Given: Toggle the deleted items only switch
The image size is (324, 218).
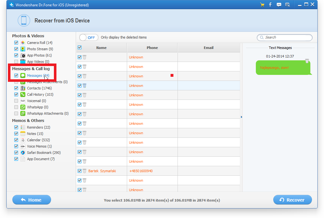Looking at the screenshot, I should [89, 38].
